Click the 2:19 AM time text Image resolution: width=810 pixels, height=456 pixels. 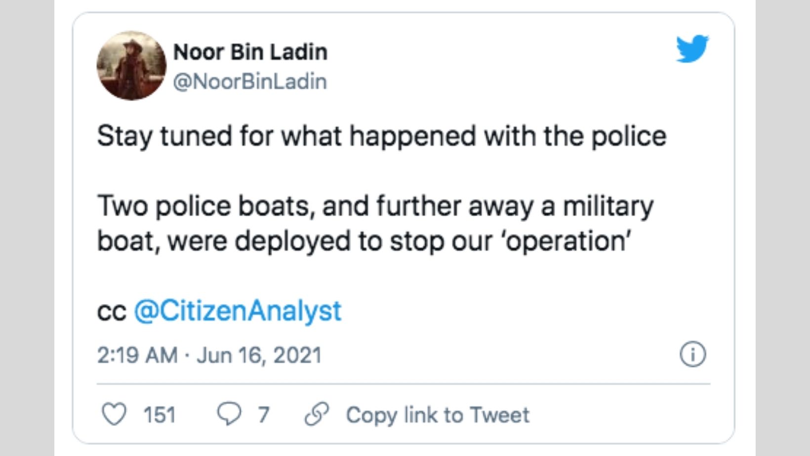click(137, 355)
